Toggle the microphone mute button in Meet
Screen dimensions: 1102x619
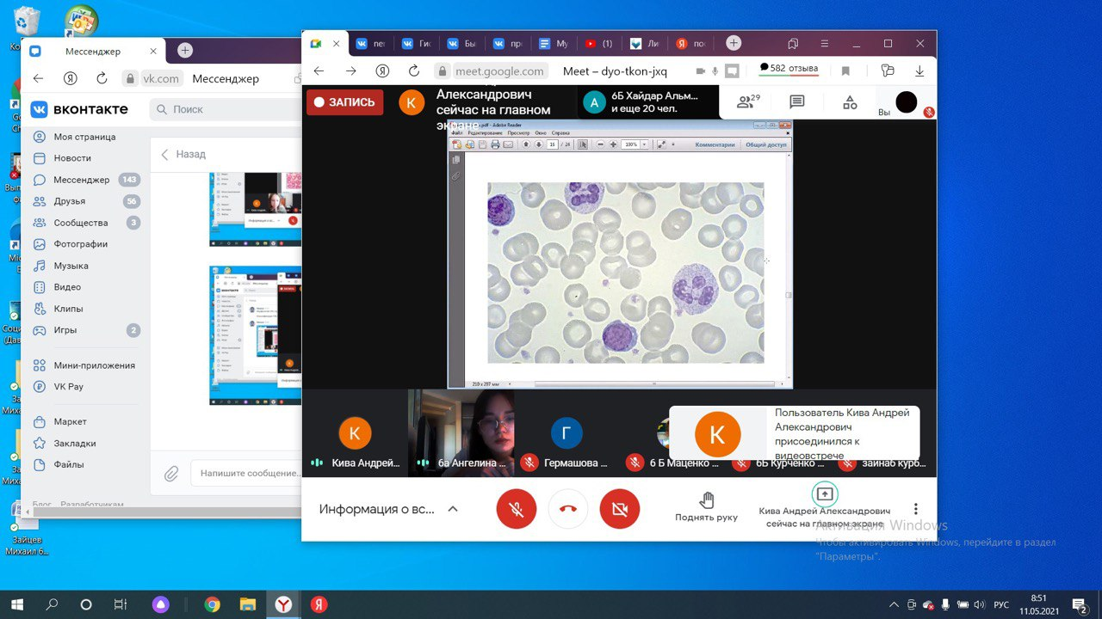517,509
